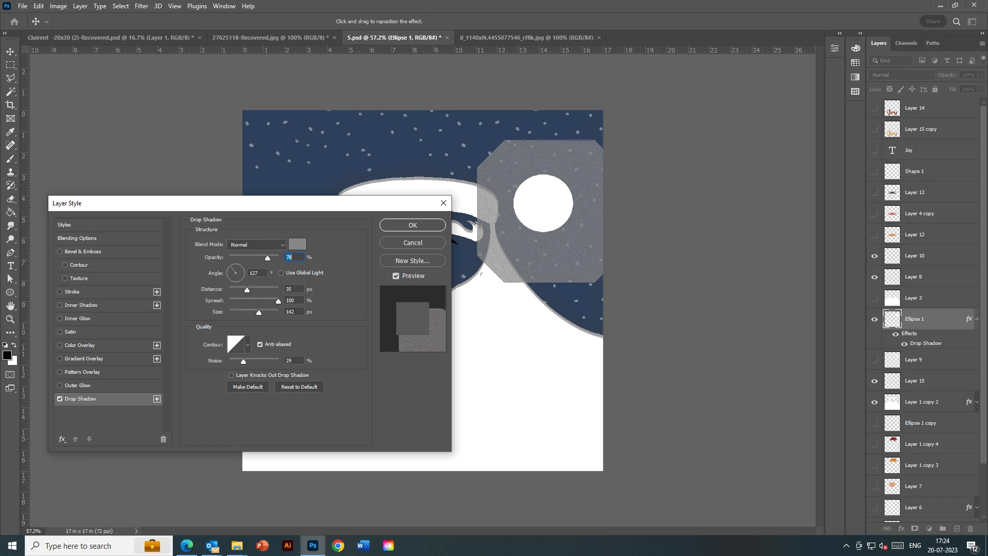Screen dimensions: 988x556
Task: Click the Noise percentage input field
Action: pyautogui.click(x=293, y=361)
